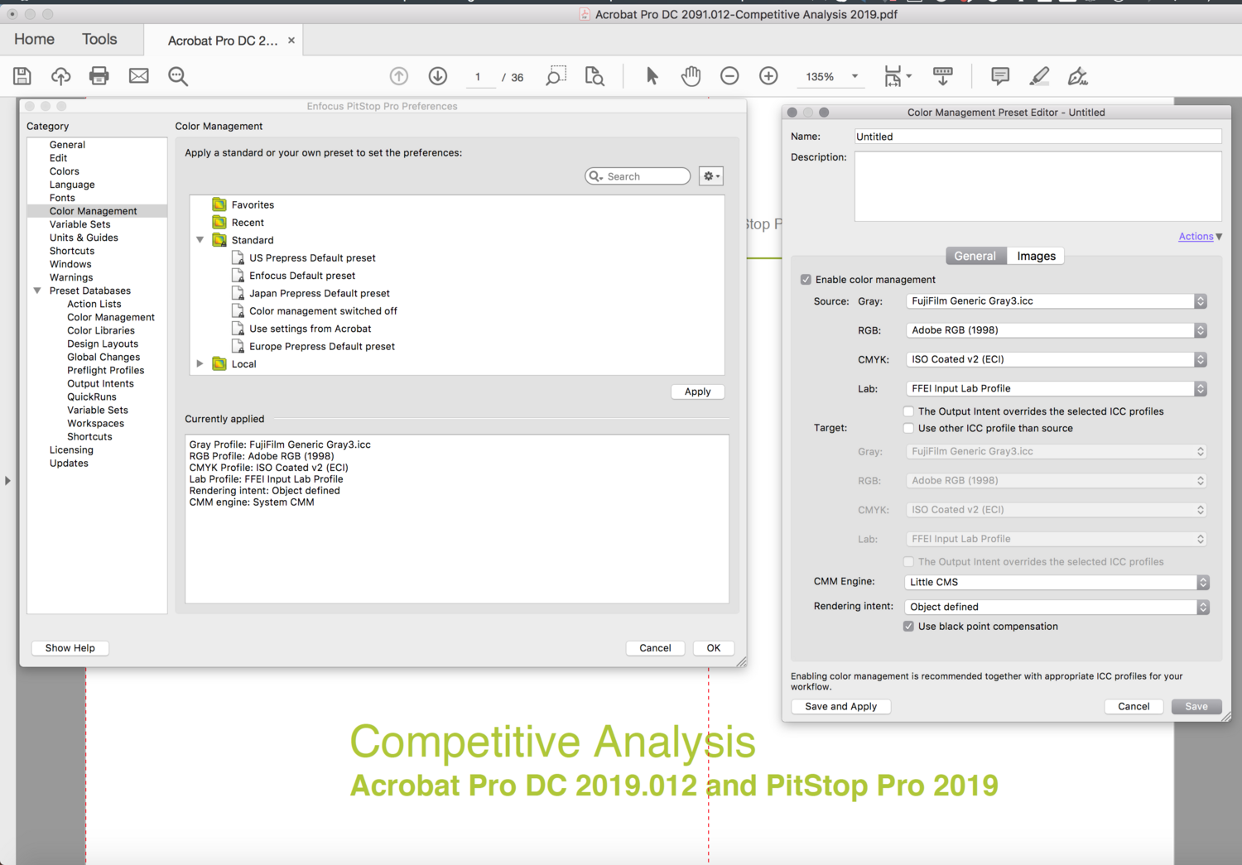Viewport: 1242px width, 865px height.
Task: Open the Rendering intent dropdown
Action: pyautogui.click(x=1057, y=607)
